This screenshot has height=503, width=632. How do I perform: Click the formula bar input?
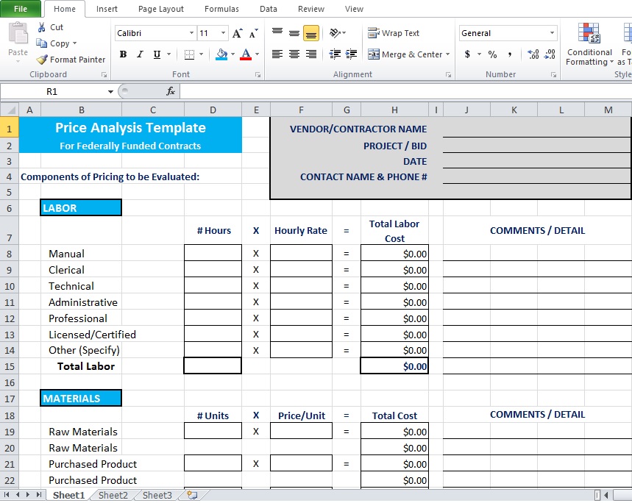pyautogui.click(x=405, y=91)
